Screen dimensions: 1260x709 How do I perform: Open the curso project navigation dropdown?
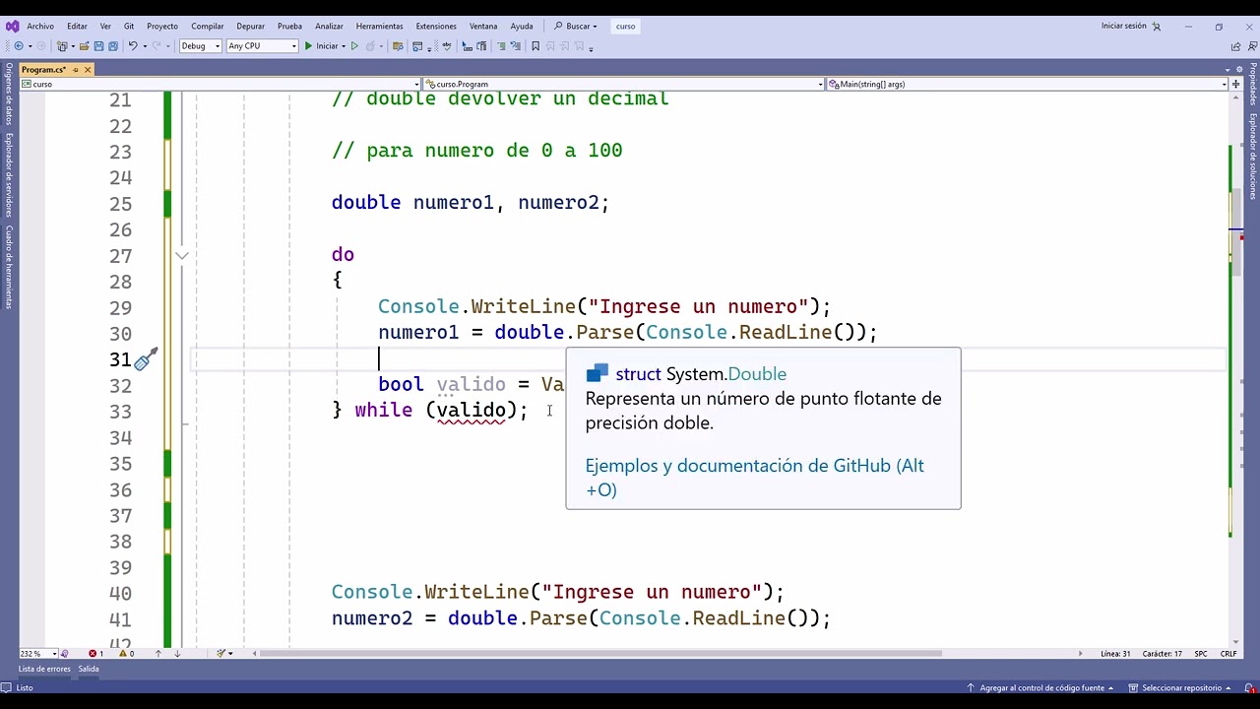coord(221,84)
